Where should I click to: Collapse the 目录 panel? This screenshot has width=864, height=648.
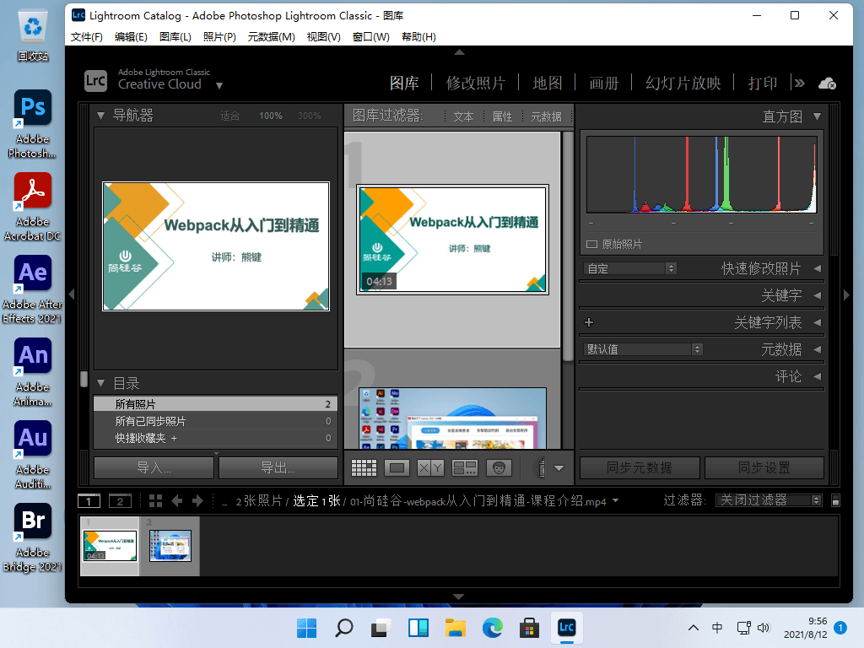coord(101,383)
